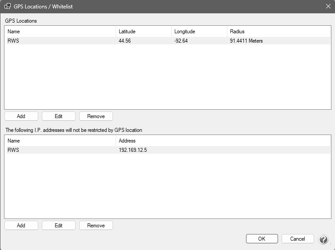Confirm changes with the OK button
This screenshot has height=250, width=335.
click(262, 239)
